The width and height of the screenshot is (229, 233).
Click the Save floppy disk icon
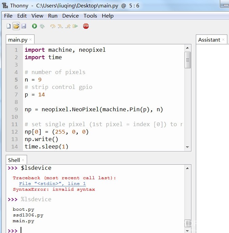pyautogui.click(x=24, y=26)
